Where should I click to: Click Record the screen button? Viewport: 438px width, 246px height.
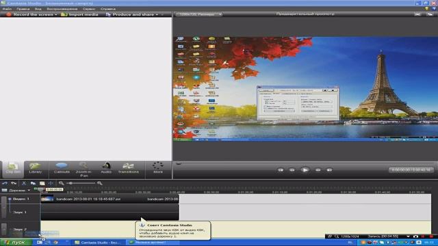tap(30, 14)
